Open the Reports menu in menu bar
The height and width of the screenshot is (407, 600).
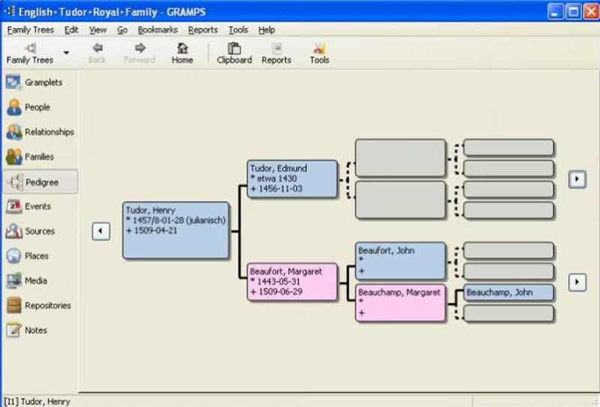(202, 30)
